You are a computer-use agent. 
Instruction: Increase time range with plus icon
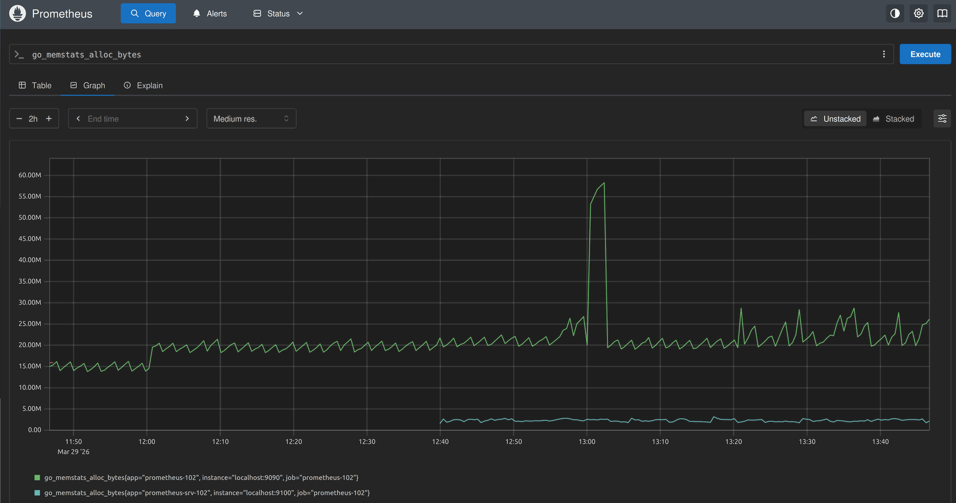click(49, 119)
